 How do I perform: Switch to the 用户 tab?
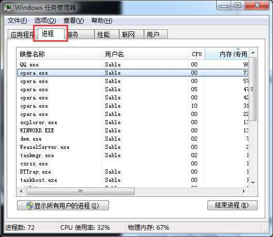pos(156,35)
